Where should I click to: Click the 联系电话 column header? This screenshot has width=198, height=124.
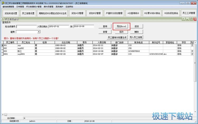pyautogui.click(x=138, y=42)
